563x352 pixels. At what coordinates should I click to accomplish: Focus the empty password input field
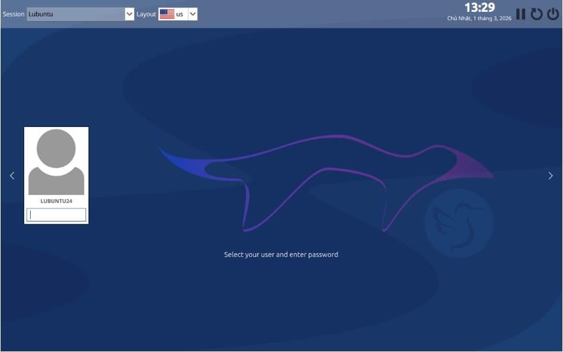point(55,214)
